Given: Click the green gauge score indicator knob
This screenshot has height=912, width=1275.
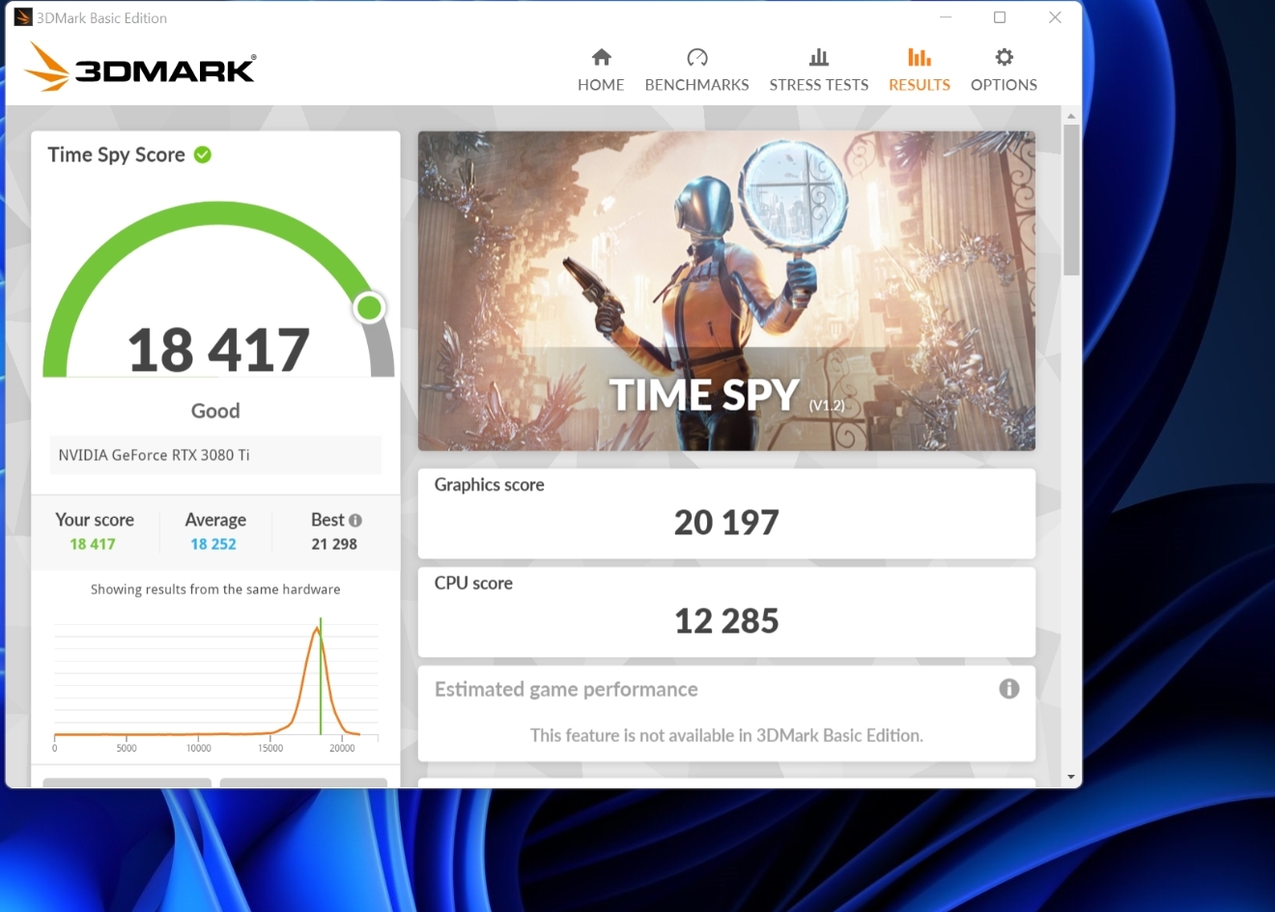Looking at the screenshot, I should (369, 307).
